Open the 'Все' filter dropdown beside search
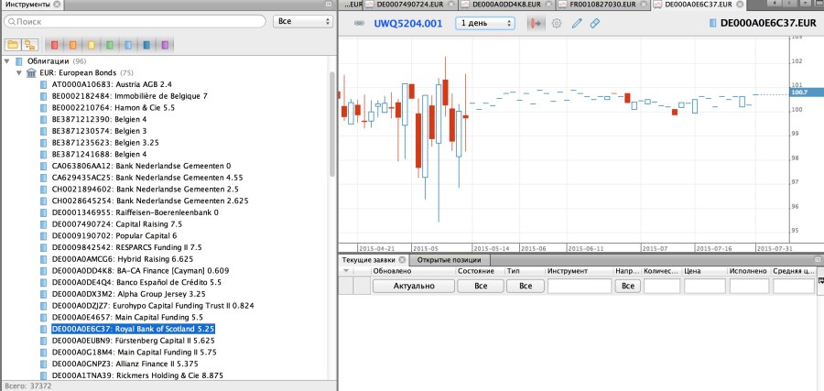The image size is (824, 391). tap(303, 20)
